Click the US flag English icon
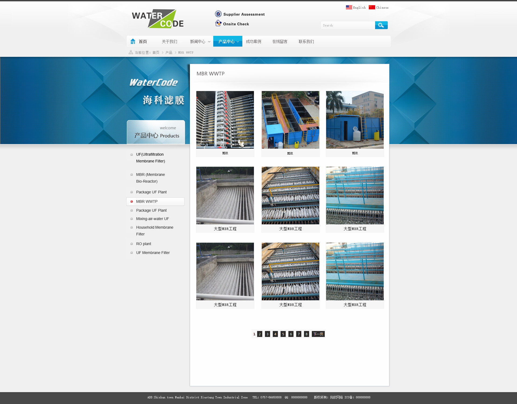 pyautogui.click(x=349, y=7)
